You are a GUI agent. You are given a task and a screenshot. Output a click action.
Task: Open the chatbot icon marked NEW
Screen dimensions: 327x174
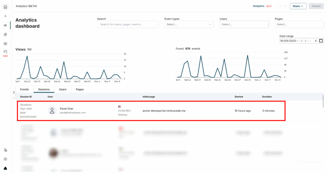click(x=5, y=52)
